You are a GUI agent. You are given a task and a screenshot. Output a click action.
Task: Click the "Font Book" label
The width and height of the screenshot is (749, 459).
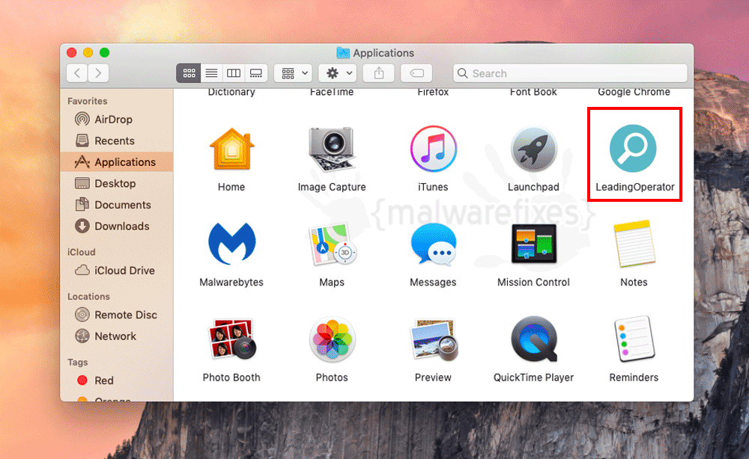pyautogui.click(x=533, y=92)
